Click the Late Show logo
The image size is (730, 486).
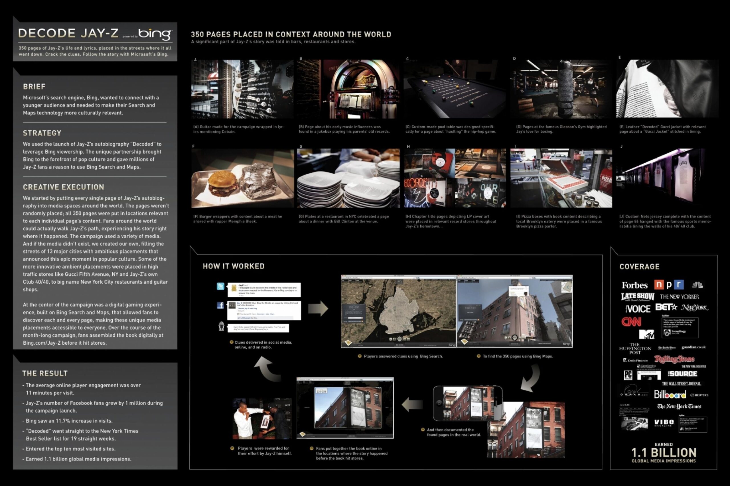click(638, 297)
